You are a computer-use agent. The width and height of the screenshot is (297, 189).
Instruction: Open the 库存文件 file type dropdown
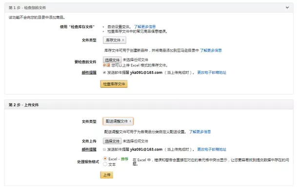(x=115, y=40)
